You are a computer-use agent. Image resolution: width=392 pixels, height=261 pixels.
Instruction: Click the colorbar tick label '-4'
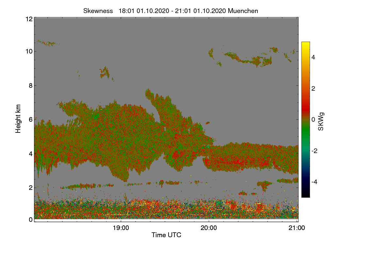coord(314,182)
